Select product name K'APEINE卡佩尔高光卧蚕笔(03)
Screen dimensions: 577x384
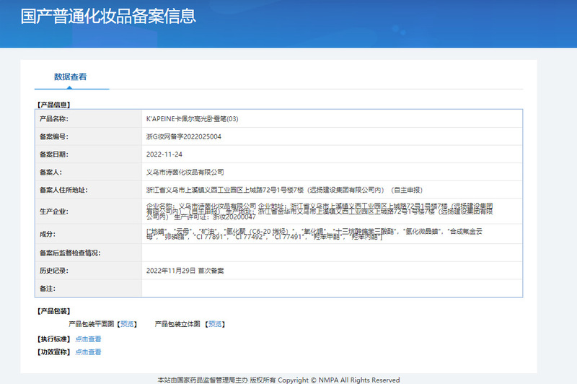192,119
